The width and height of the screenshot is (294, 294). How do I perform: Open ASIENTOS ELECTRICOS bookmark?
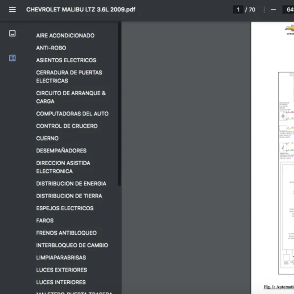click(66, 60)
